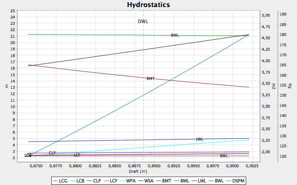Select the CLP curve label in the plot
The height and width of the screenshot is (185, 297).
(52, 153)
